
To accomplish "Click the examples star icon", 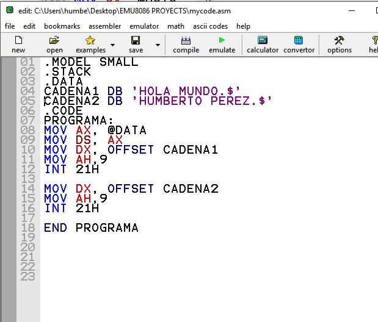I will 90,40.
